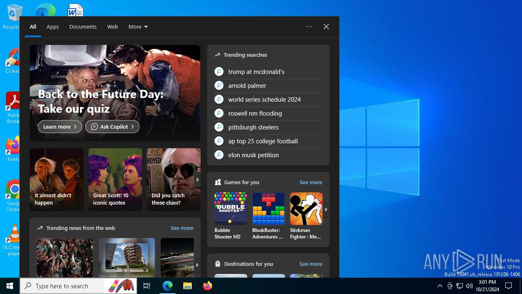Search trending 'roswell nm flooding'
Image resolution: width=522 pixels, height=294 pixels.
point(268,113)
